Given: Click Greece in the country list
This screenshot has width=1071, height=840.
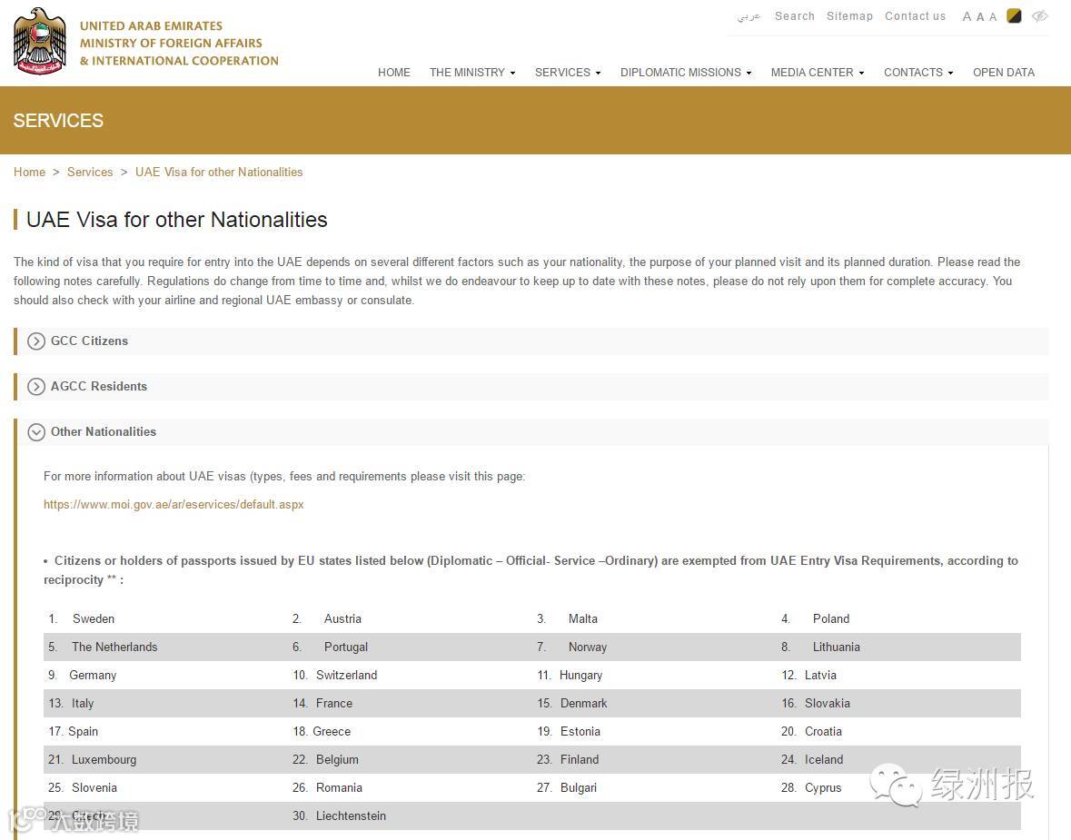Looking at the screenshot, I should 332,731.
